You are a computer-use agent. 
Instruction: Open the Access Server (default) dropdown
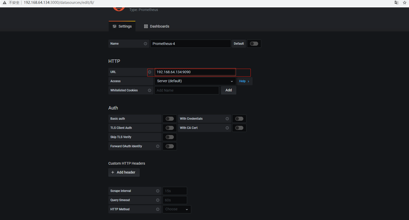tap(195, 81)
